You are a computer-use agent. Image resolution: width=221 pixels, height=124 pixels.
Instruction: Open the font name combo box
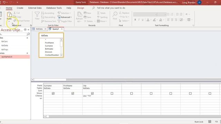point(145,14)
